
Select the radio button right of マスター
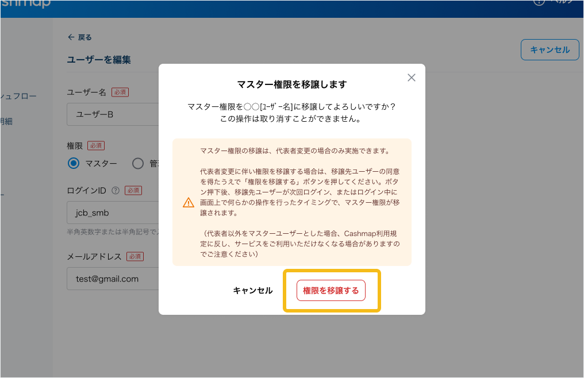coord(138,164)
